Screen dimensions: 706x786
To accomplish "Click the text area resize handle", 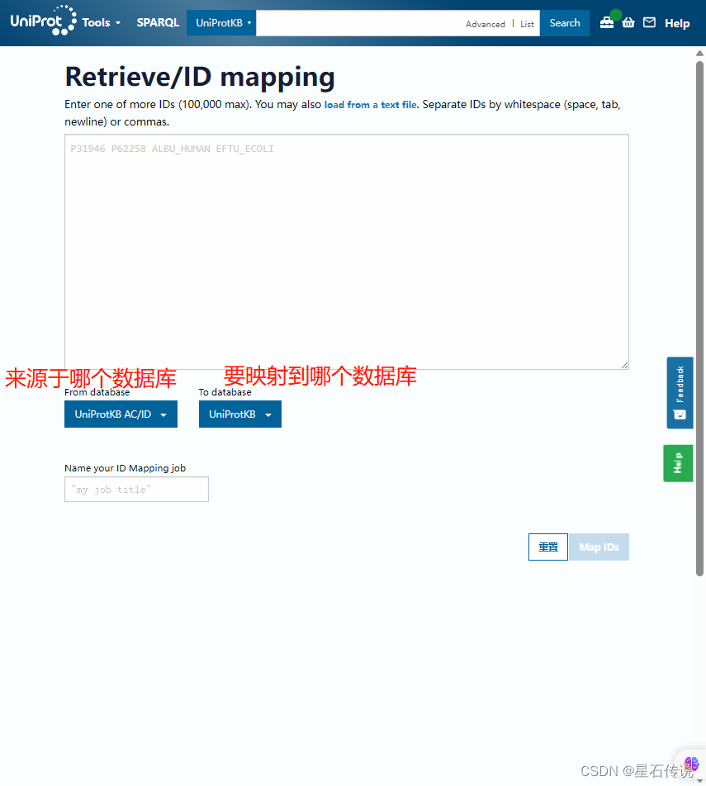I will pyautogui.click(x=624, y=365).
